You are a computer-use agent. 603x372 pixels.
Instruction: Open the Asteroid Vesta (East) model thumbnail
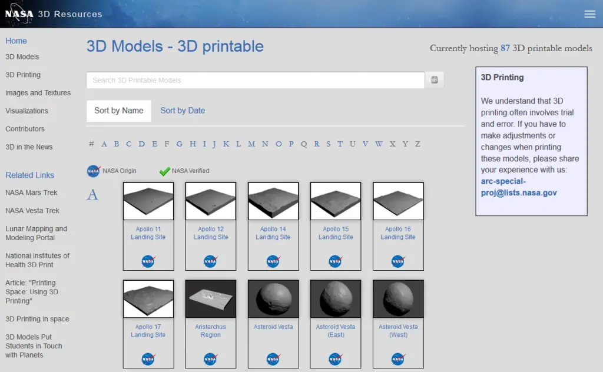[x=335, y=298]
